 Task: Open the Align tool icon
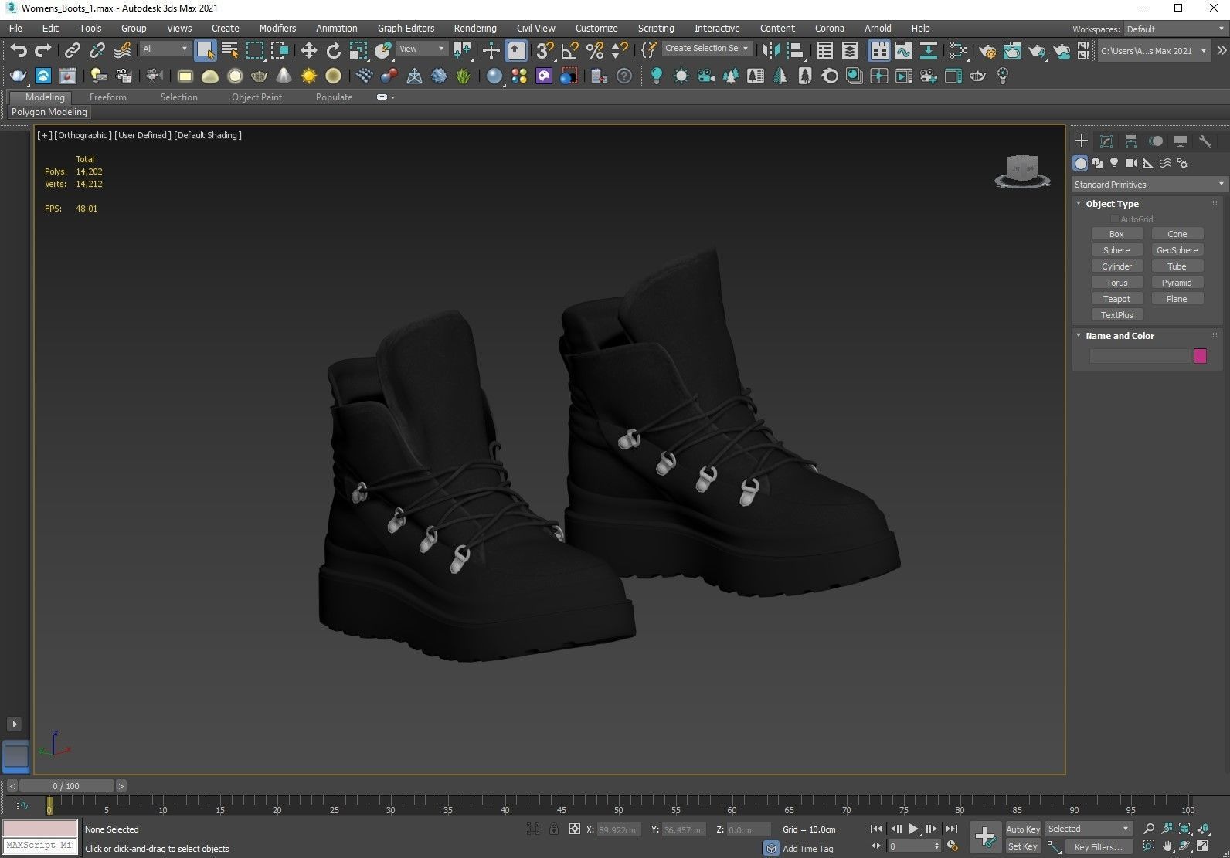(x=795, y=51)
